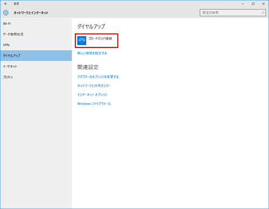Click the blue dial-up phone icon
This screenshot has width=269, height=209.
click(82, 40)
